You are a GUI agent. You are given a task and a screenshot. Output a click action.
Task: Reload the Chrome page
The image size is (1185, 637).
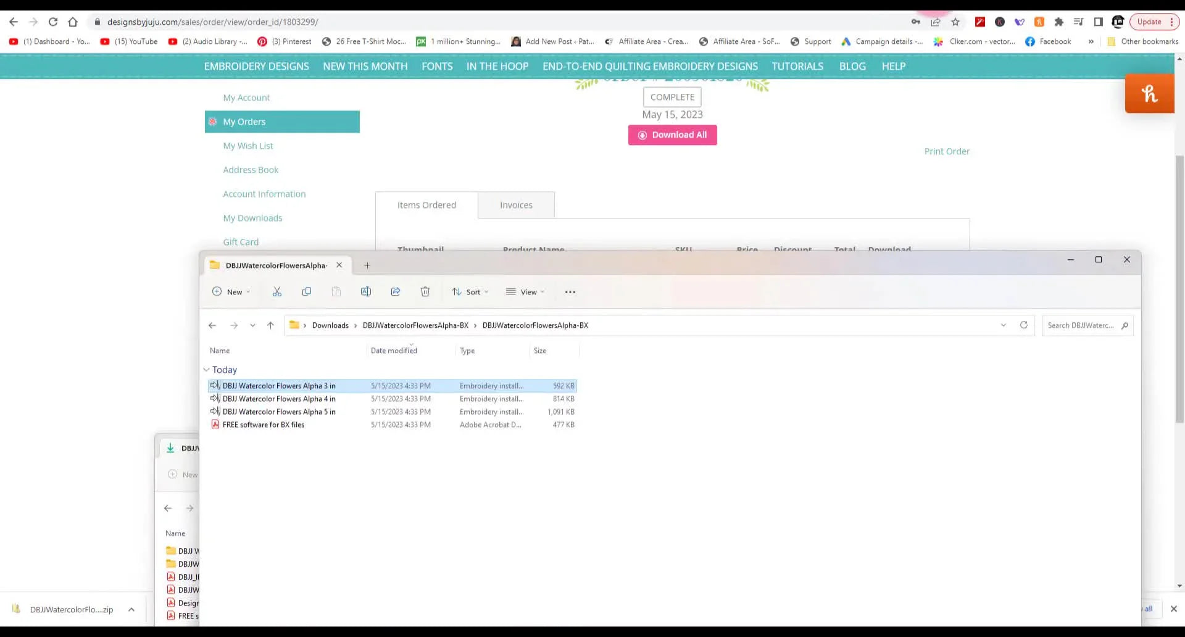pos(53,22)
